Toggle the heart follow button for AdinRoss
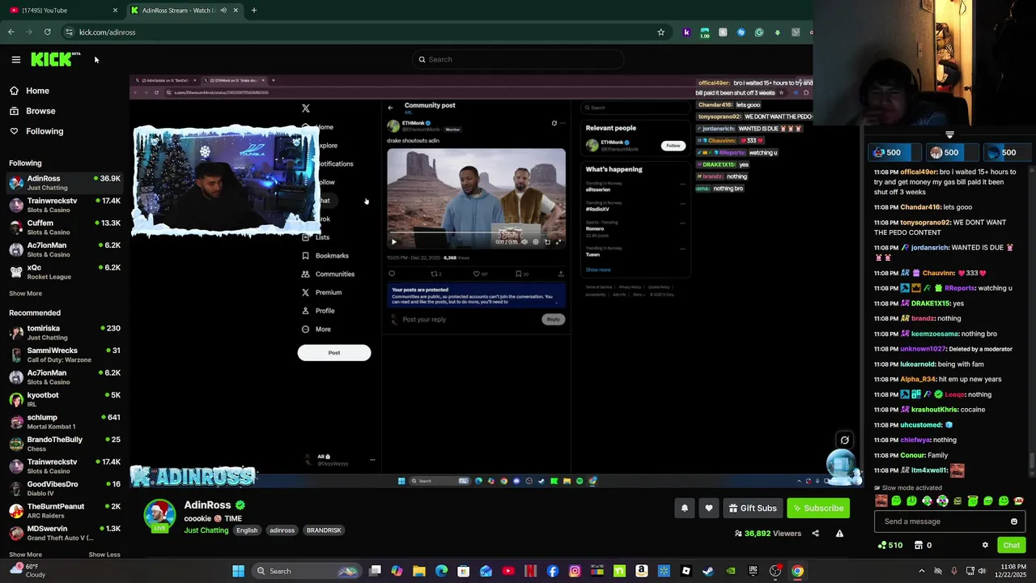1036x583 pixels. click(x=709, y=508)
